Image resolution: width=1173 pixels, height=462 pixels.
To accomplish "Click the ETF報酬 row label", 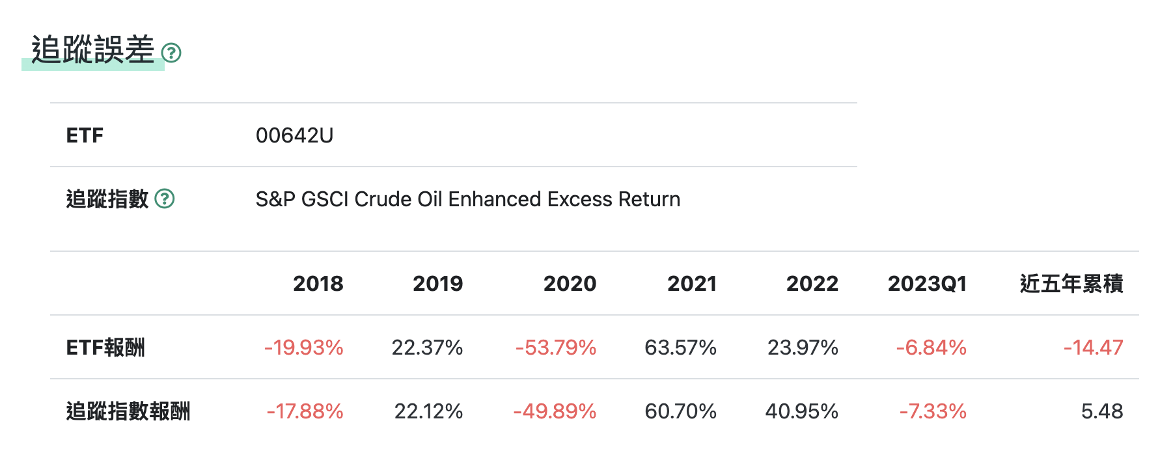I will click(x=105, y=347).
